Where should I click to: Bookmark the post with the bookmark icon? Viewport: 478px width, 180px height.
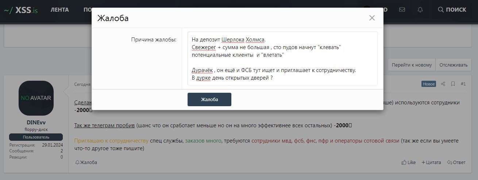click(x=453, y=84)
